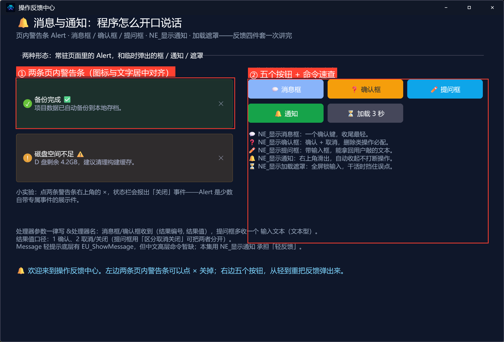The height and width of the screenshot is (342, 504).
Task: Click the 小实验 hint paragraph
Action: click(x=124, y=196)
